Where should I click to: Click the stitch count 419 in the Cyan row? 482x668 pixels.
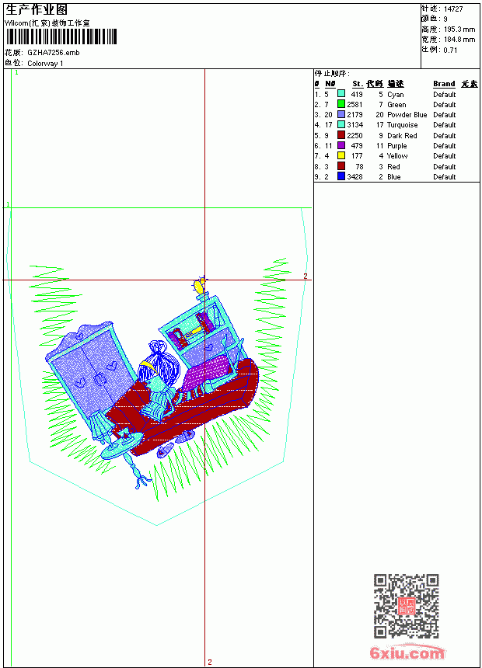(x=357, y=95)
